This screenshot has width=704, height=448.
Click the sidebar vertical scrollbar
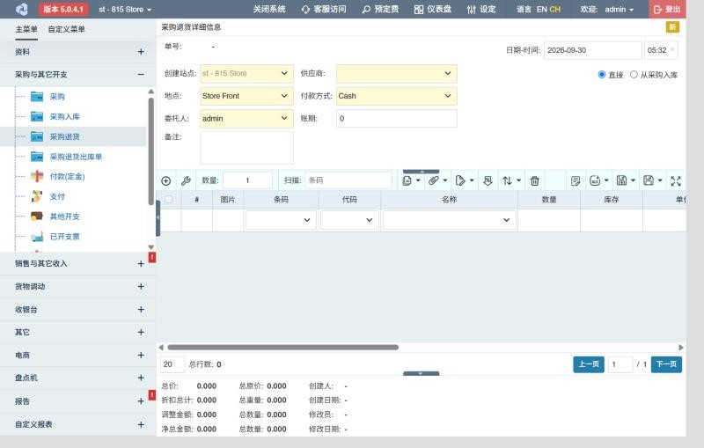[x=150, y=151]
